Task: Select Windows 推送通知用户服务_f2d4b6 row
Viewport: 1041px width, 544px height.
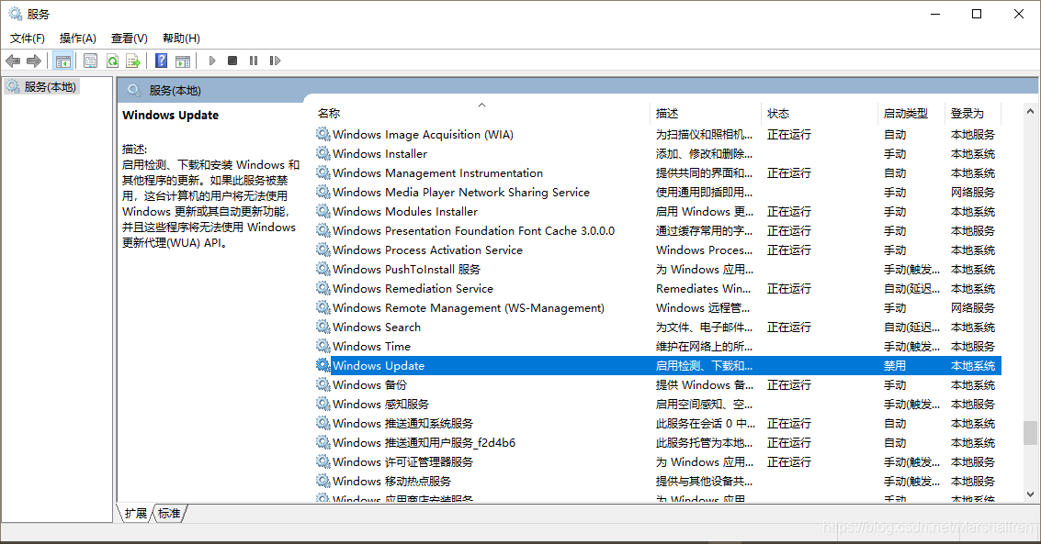Action: click(658, 442)
